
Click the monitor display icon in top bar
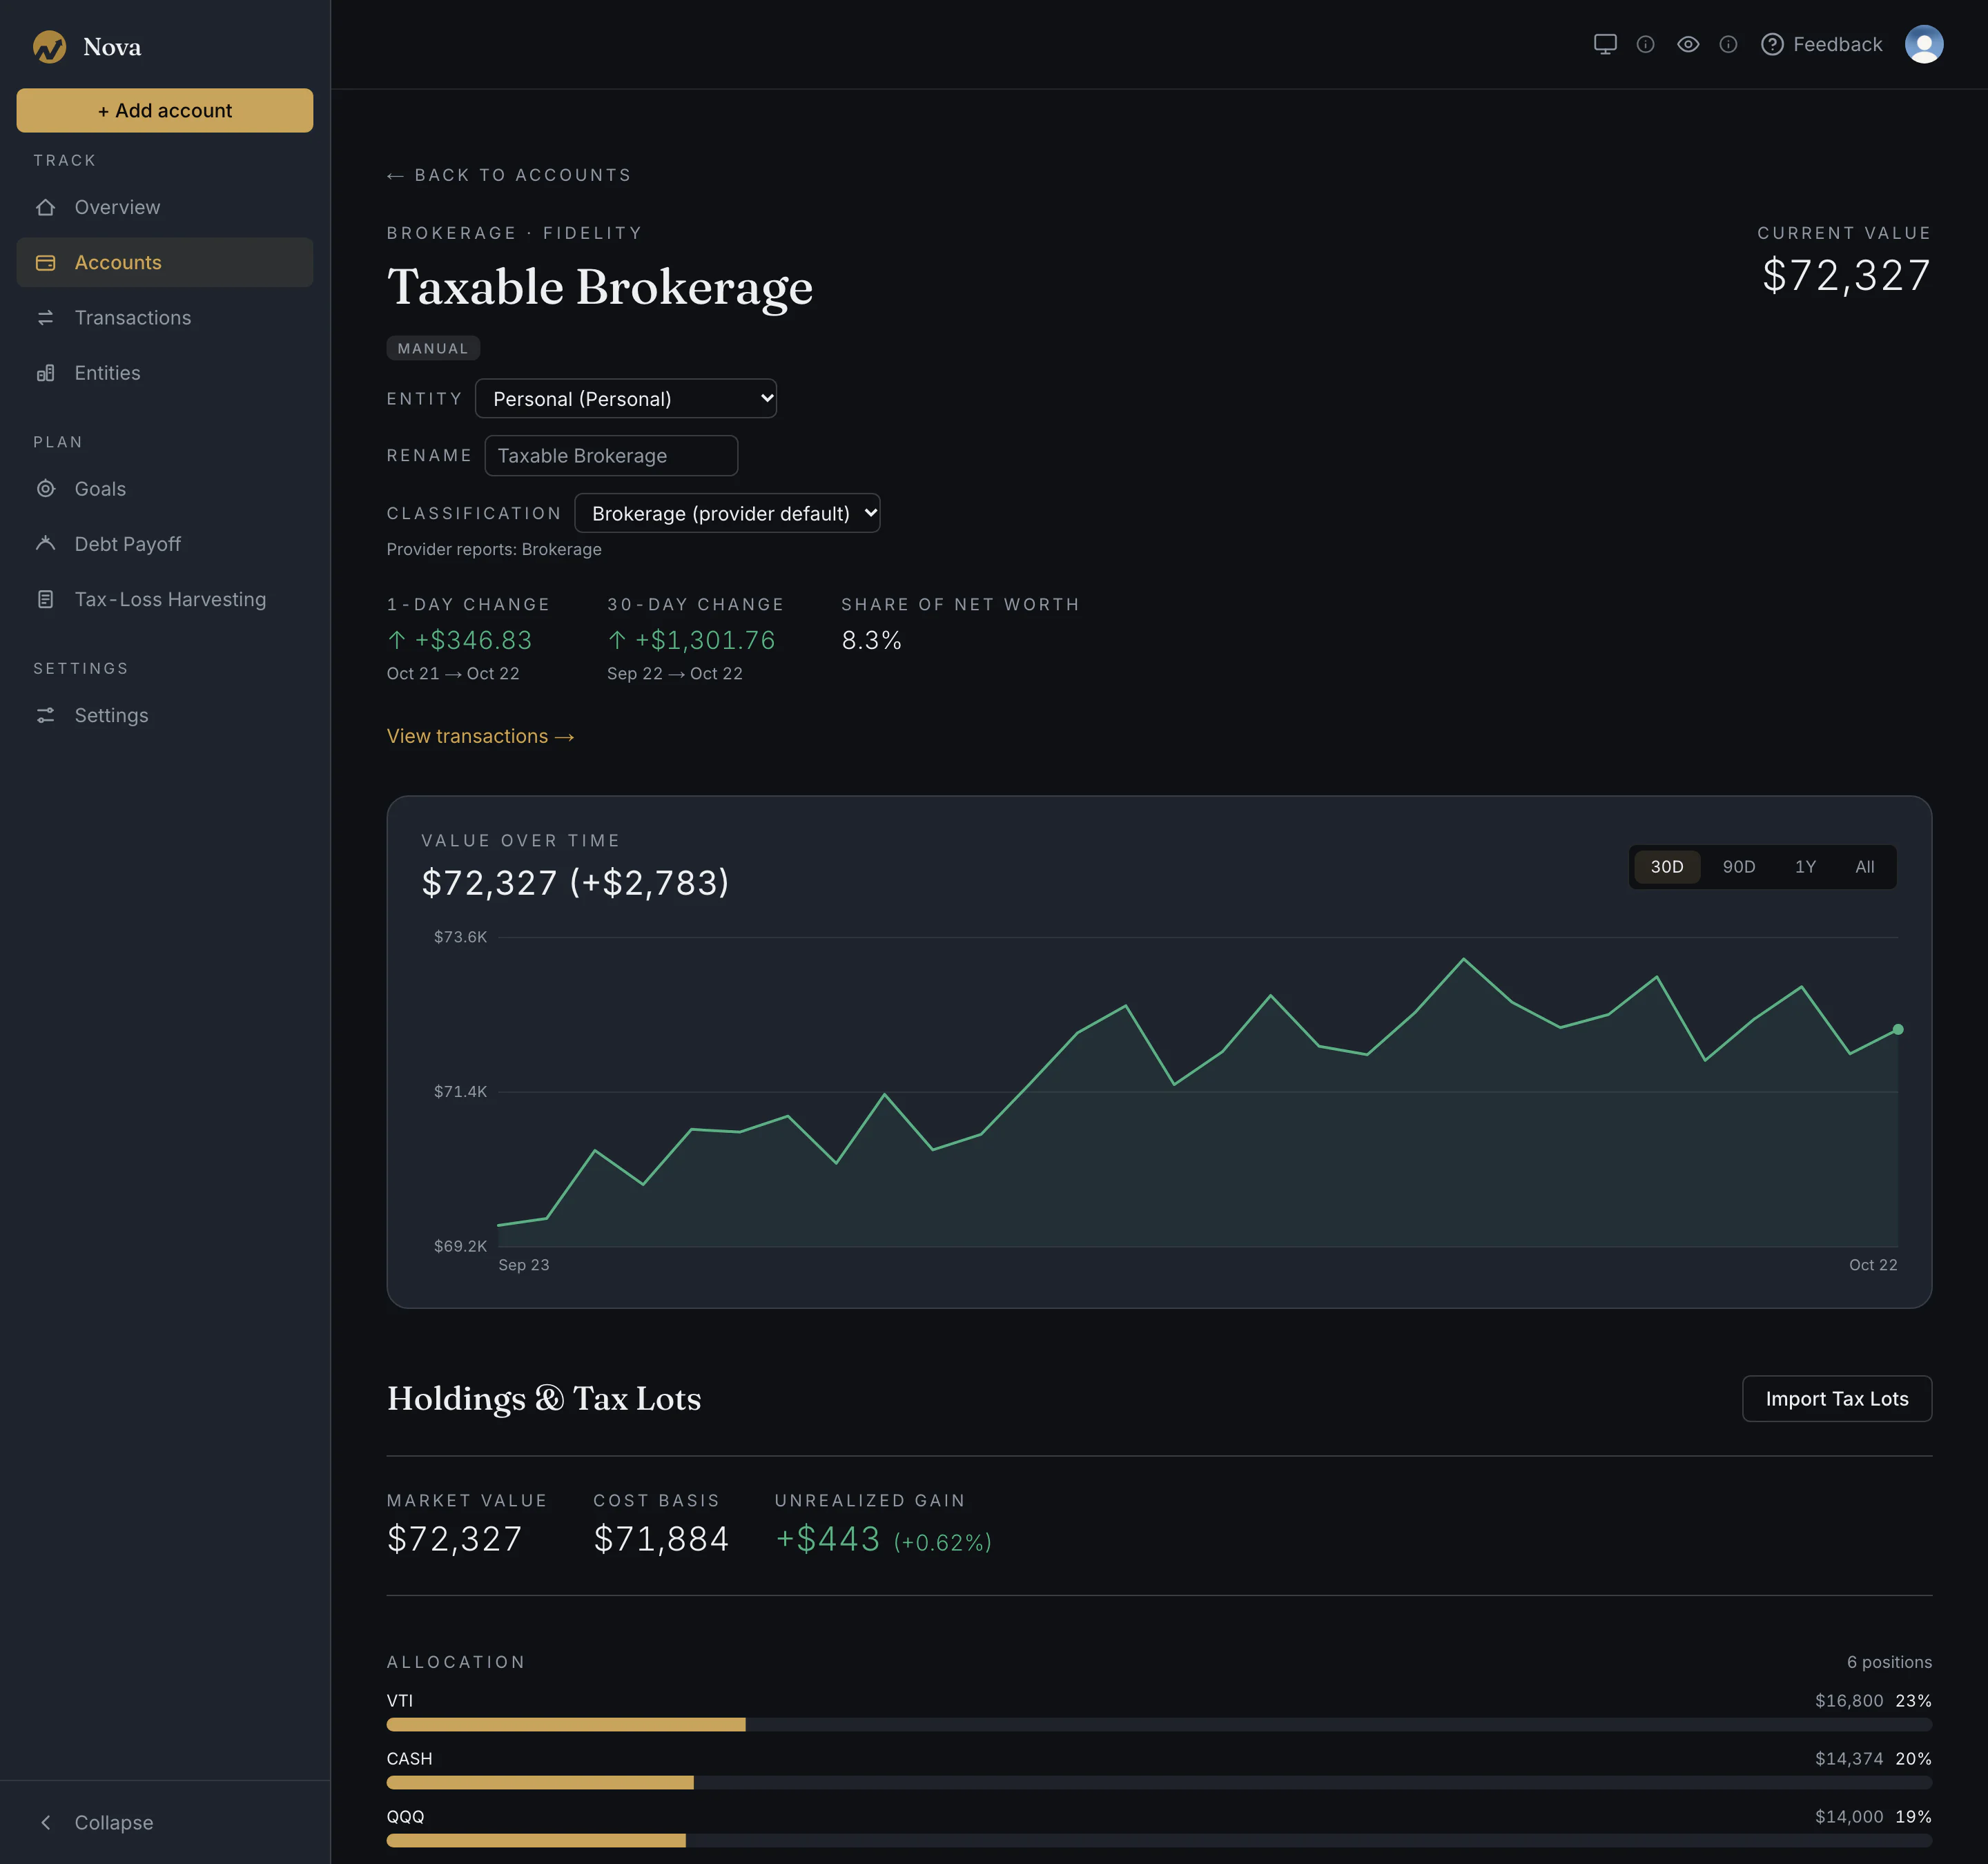click(x=1605, y=44)
